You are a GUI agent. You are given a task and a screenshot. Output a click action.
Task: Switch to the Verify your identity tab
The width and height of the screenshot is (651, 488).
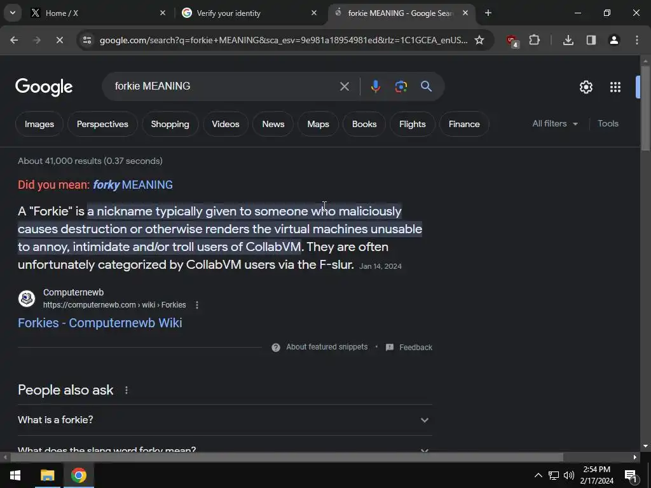pyautogui.click(x=250, y=13)
